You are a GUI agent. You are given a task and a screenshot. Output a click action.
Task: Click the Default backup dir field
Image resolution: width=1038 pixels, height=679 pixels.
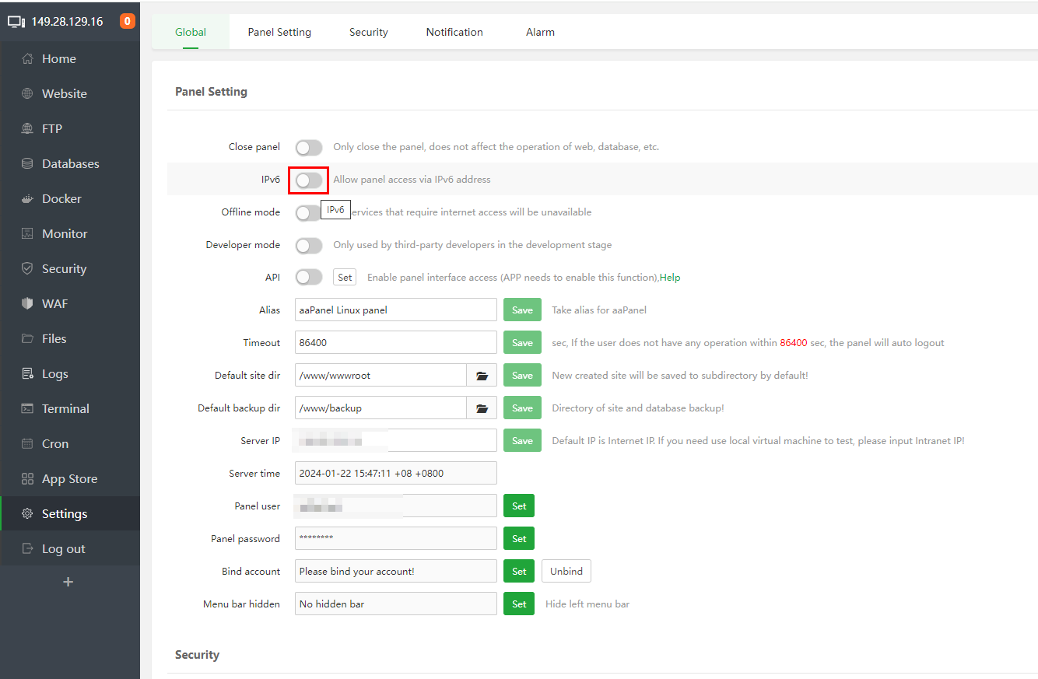(x=381, y=408)
